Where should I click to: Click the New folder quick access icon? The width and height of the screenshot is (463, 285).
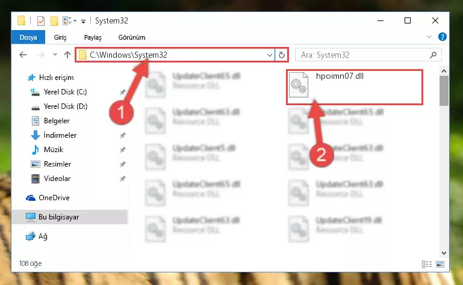(54, 21)
